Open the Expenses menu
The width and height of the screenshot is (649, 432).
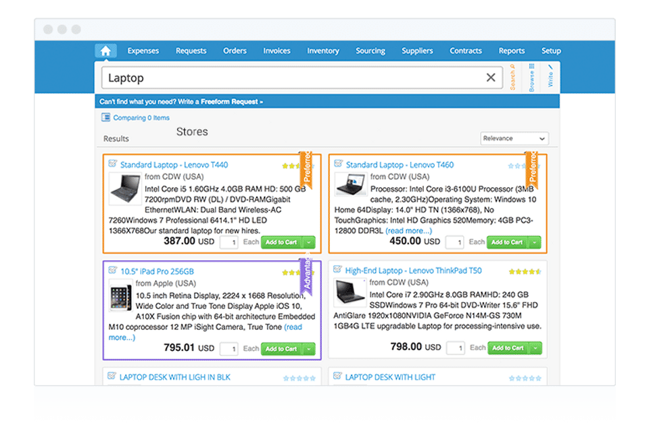tap(143, 51)
